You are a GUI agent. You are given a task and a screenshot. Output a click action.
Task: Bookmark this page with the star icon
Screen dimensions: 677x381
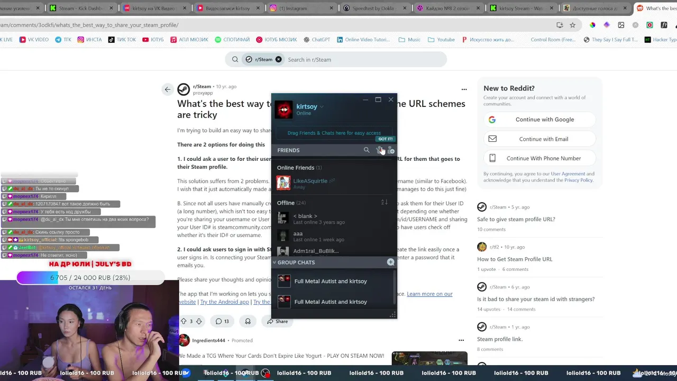pos(572,25)
